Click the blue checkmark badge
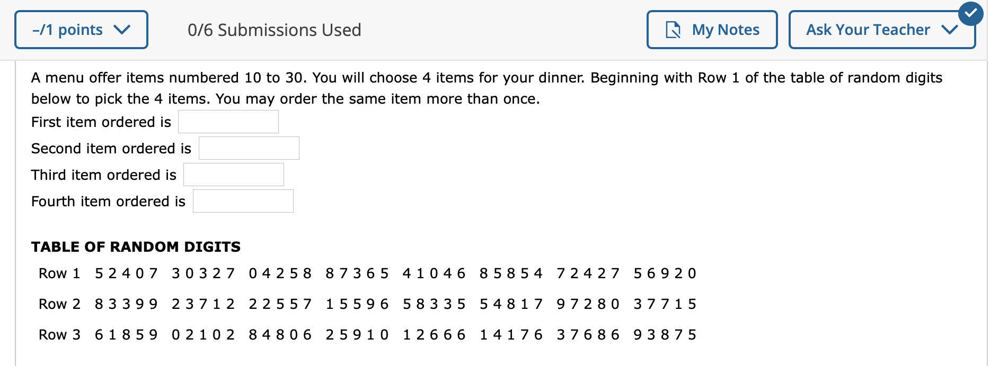 point(971,14)
